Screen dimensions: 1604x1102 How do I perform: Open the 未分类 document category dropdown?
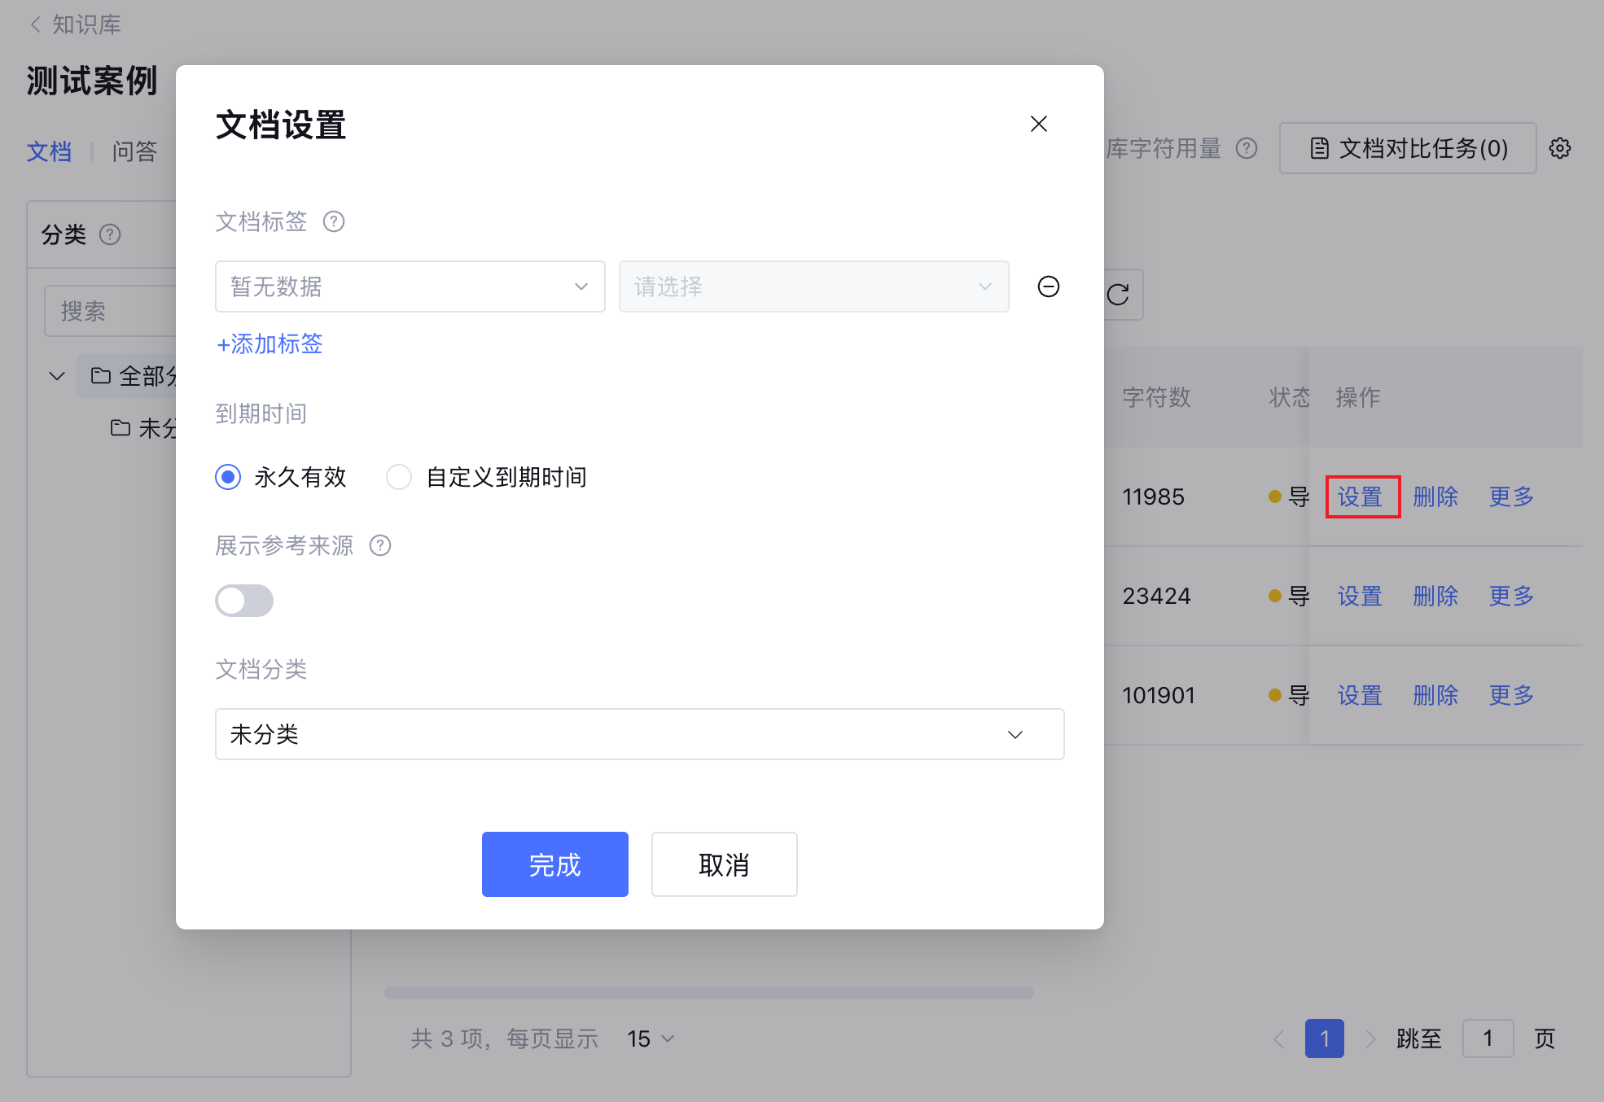[x=639, y=734]
